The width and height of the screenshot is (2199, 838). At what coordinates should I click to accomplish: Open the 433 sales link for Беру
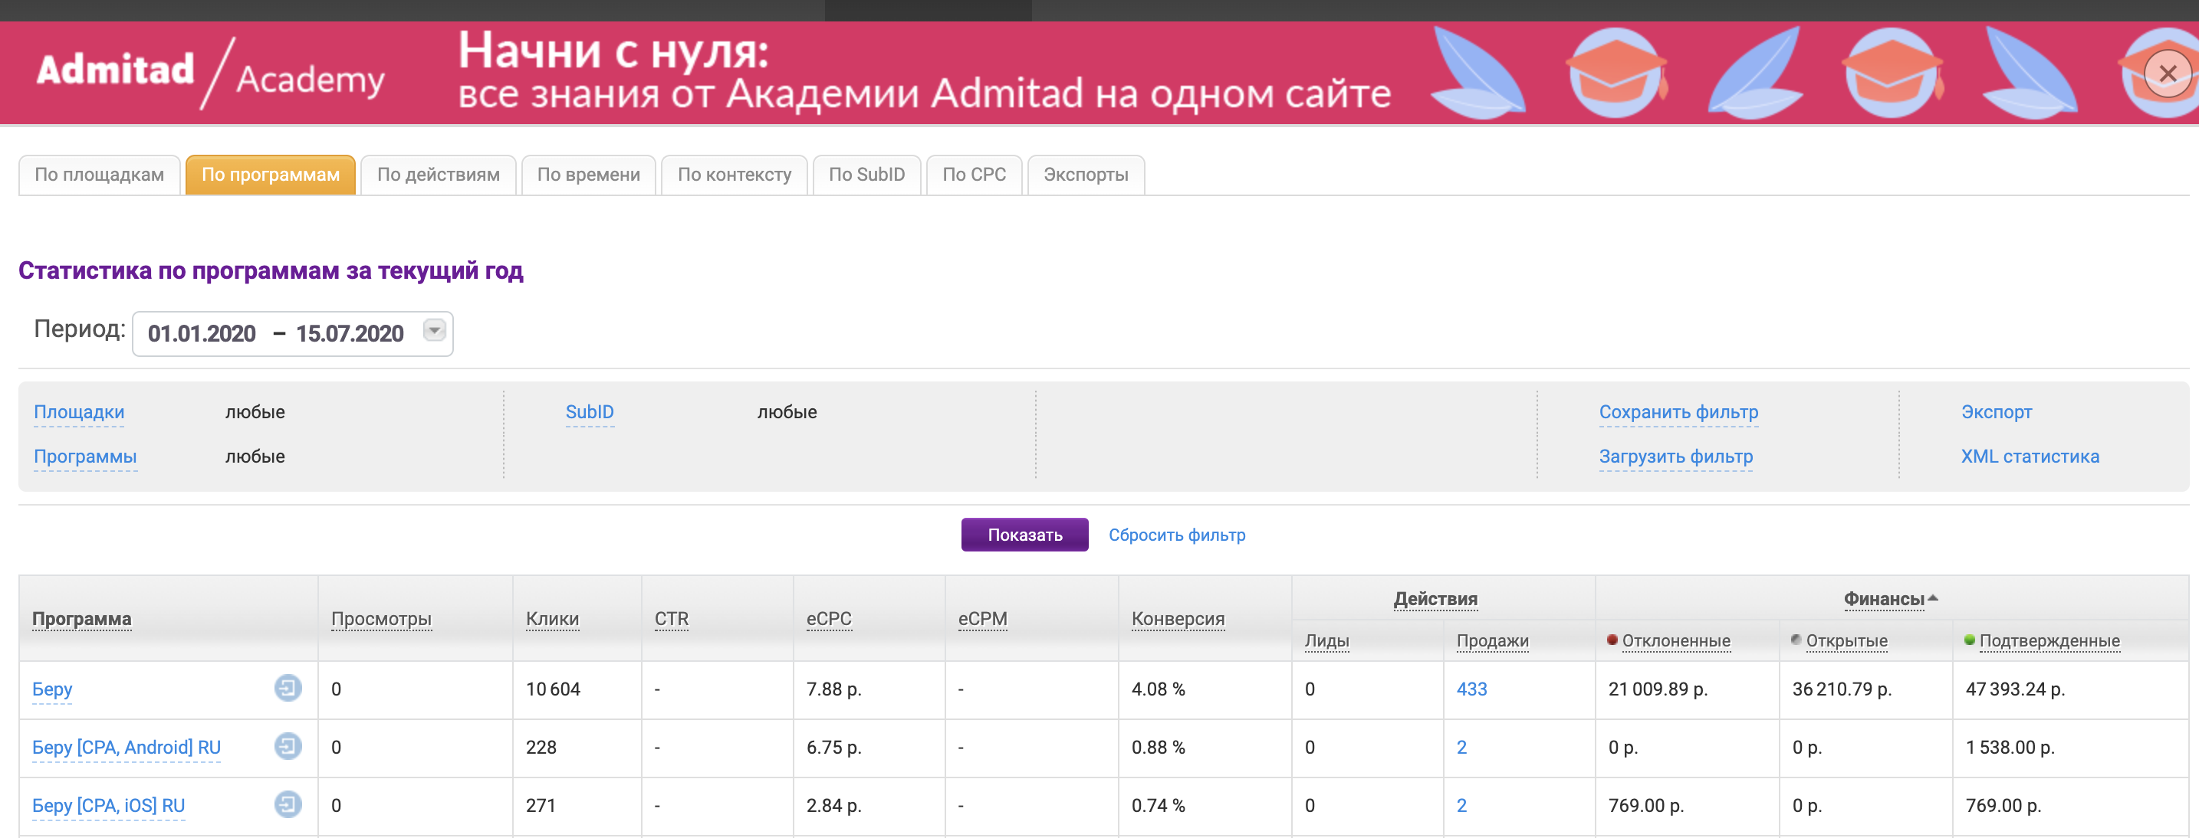1471,689
